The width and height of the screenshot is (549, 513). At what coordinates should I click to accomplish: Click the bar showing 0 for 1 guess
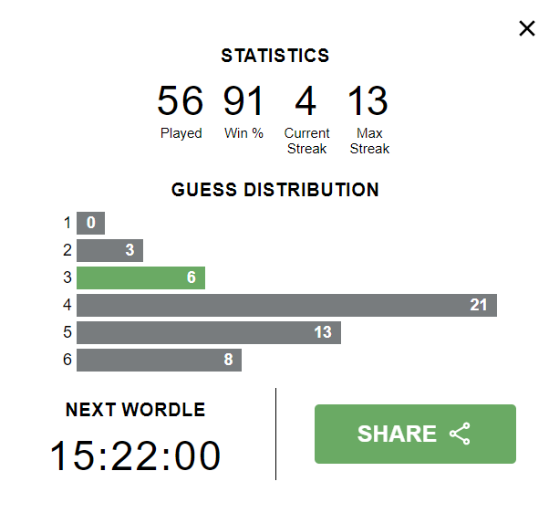click(90, 223)
